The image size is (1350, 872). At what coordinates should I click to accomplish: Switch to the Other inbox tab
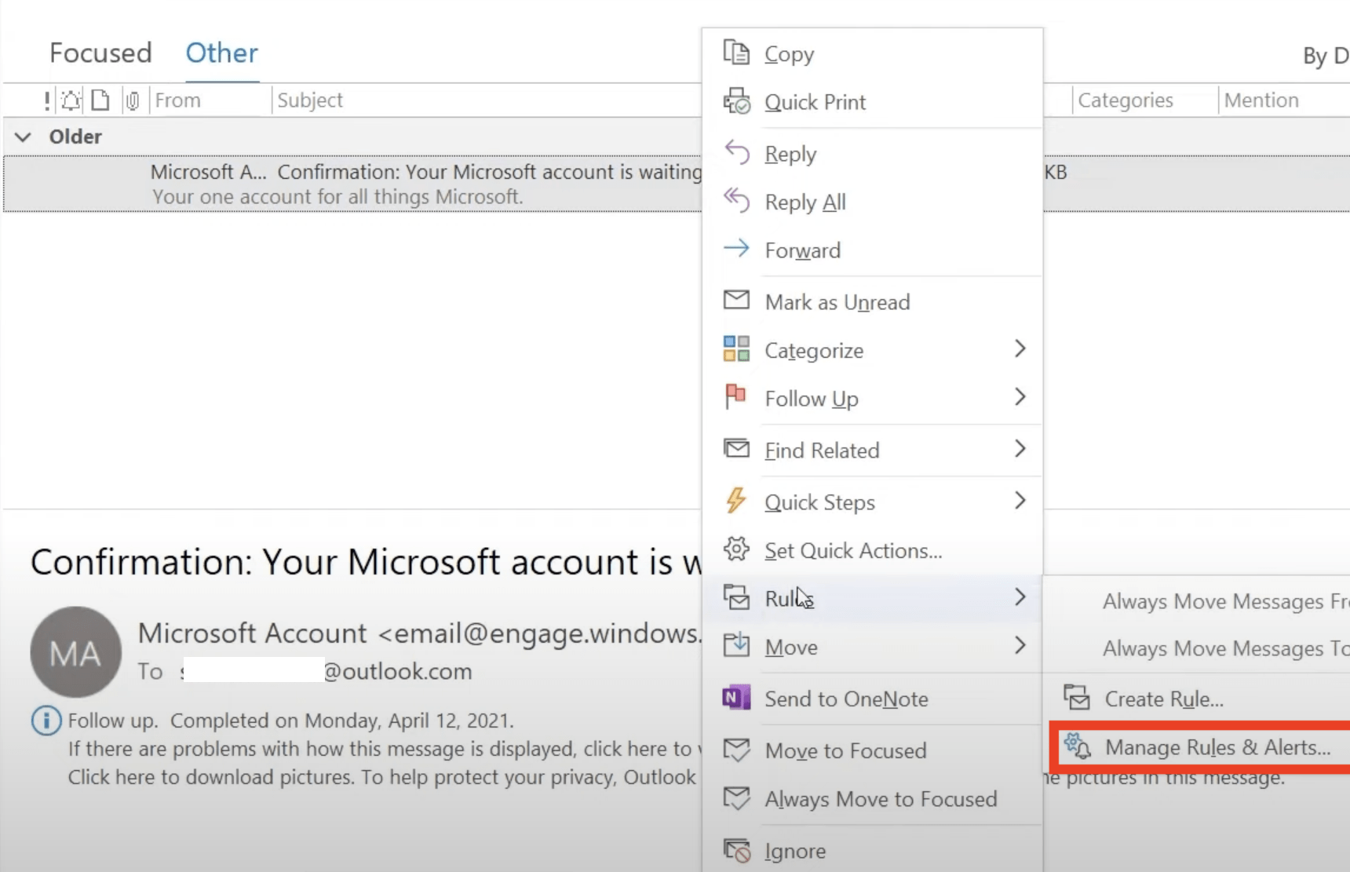click(221, 53)
